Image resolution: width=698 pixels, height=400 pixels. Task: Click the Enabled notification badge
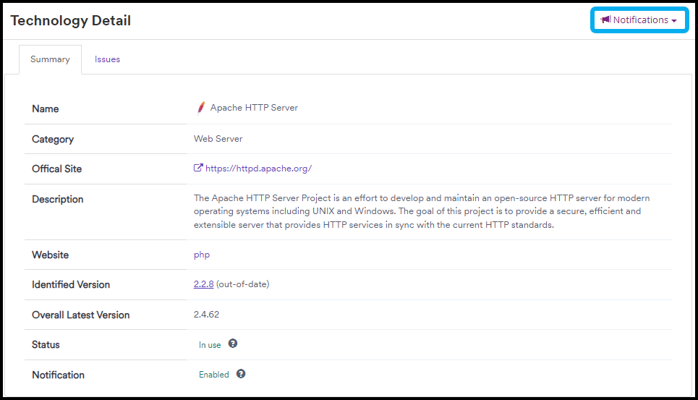213,375
